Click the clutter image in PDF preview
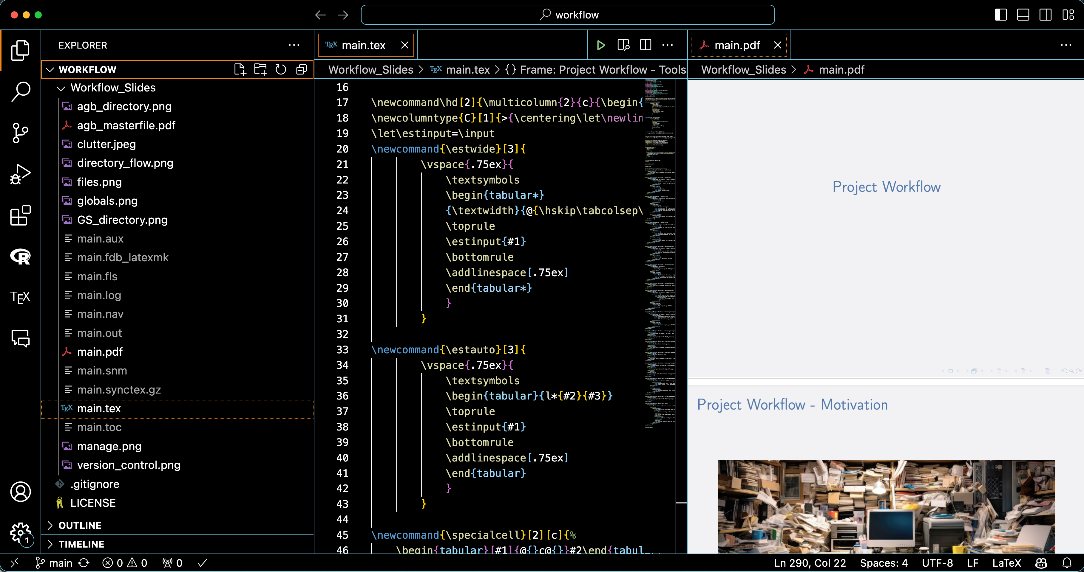 coord(886,506)
